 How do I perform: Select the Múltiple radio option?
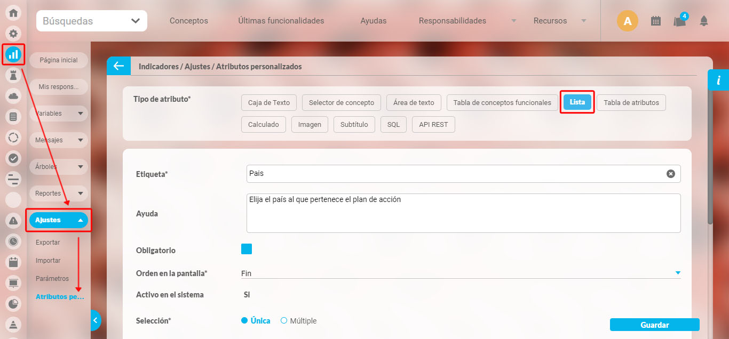284,321
